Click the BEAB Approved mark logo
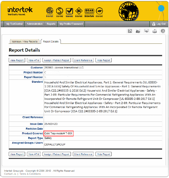169x178 pixels. pyautogui.click(x=89, y=12)
